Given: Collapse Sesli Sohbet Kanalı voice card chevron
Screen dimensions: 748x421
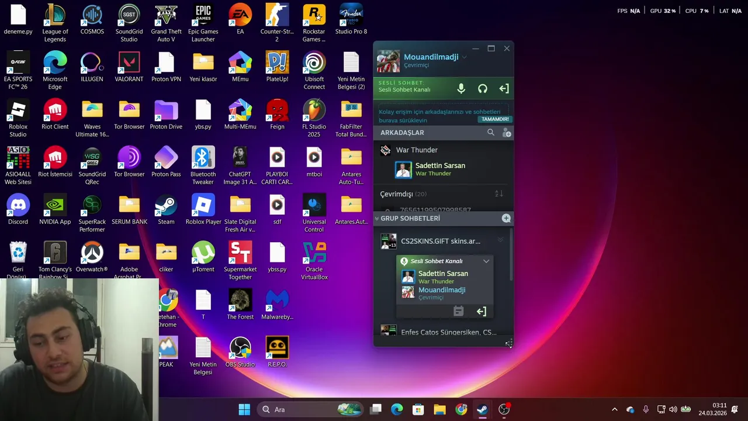Looking at the screenshot, I should click(486, 261).
